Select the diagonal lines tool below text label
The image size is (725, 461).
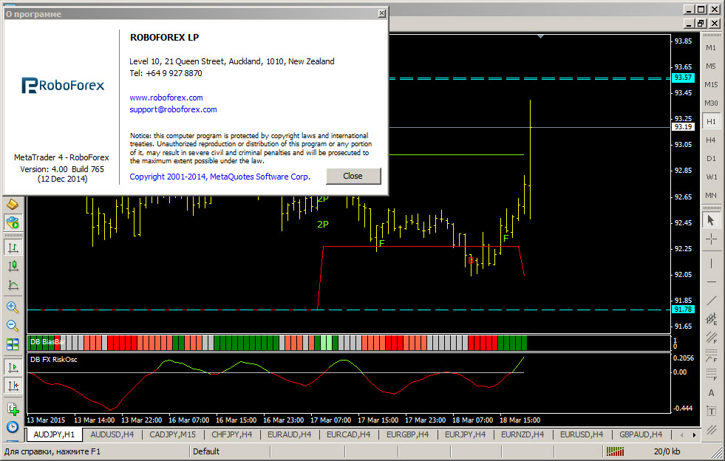click(x=711, y=429)
